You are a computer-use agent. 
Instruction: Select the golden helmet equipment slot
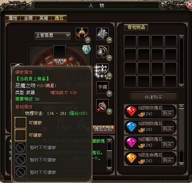(82, 34)
